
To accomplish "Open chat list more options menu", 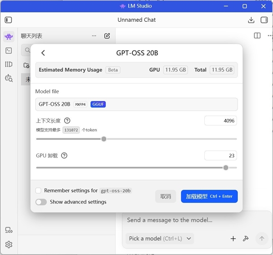I will [94, 36].
